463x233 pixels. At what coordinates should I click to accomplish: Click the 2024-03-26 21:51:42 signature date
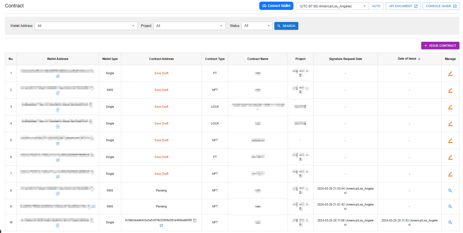(x=345, y=207)
